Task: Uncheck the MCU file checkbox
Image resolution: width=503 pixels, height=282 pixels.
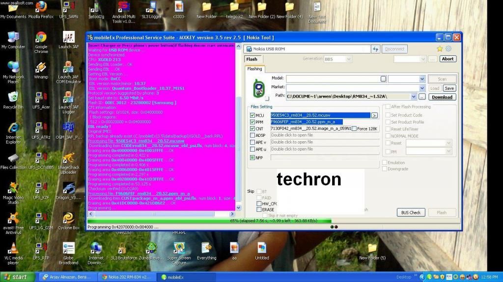Action: point(252,115)
